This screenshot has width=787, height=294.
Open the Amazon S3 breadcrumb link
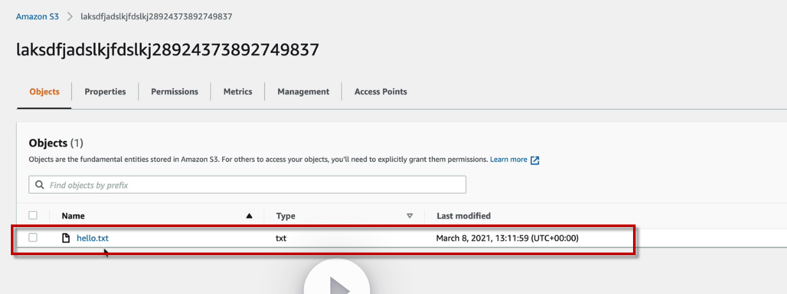tap(38, 17)
